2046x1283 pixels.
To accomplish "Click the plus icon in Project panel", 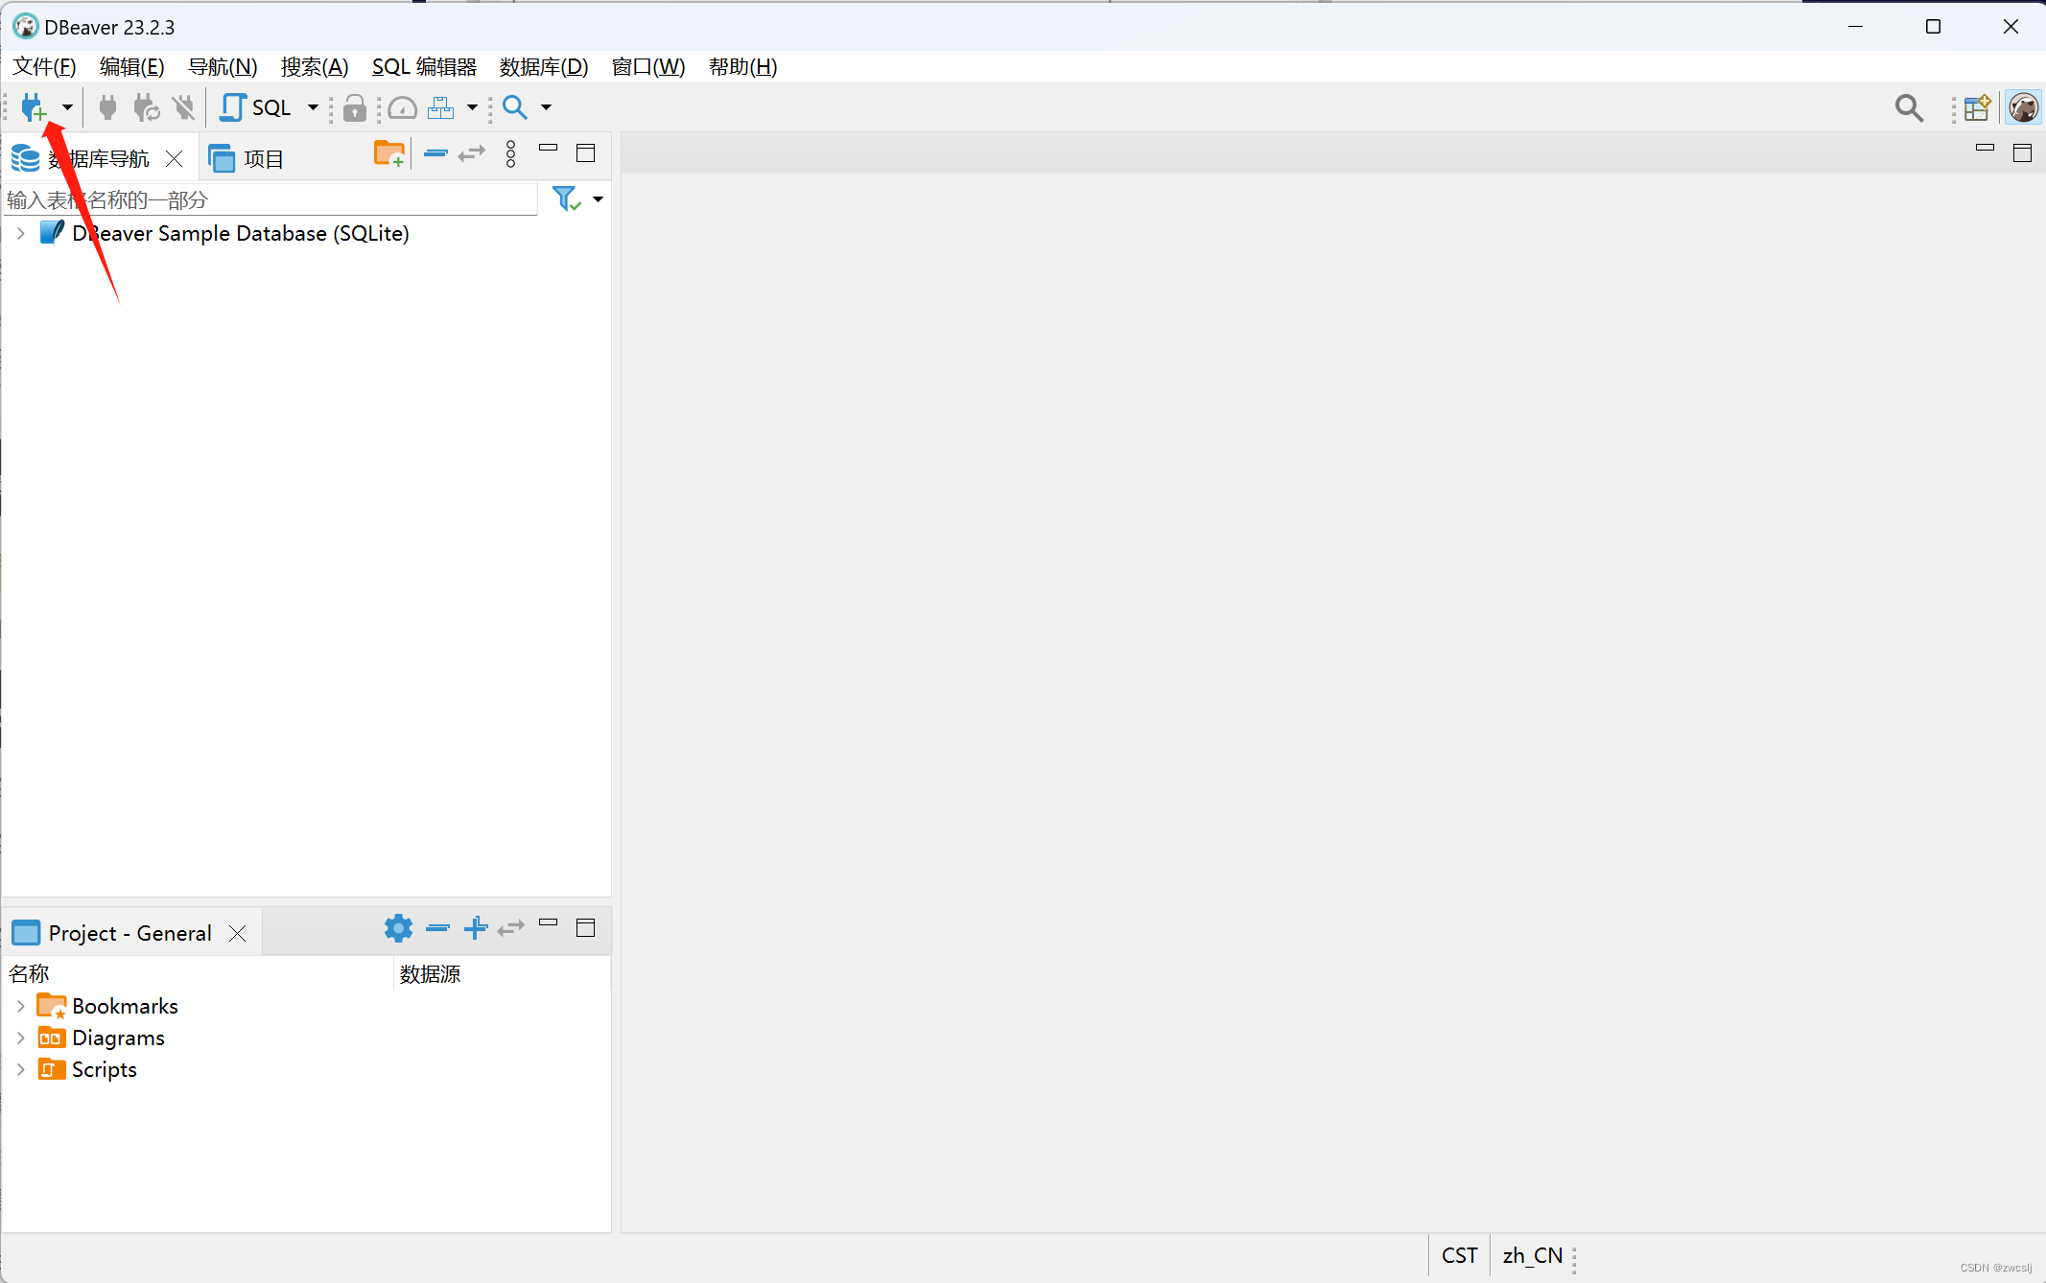I will tap(476, 928).
